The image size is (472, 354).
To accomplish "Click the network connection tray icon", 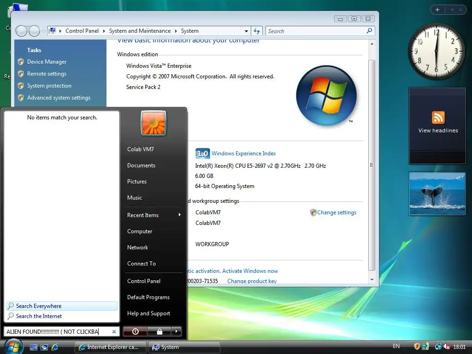I will click(438, 347).
